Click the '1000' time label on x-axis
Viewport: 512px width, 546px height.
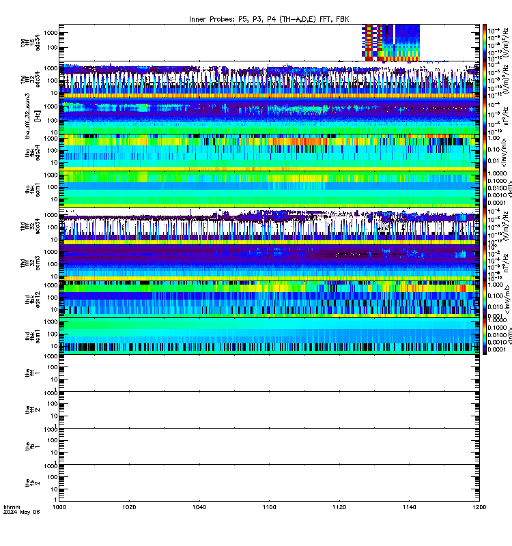(x=59, y=507)
